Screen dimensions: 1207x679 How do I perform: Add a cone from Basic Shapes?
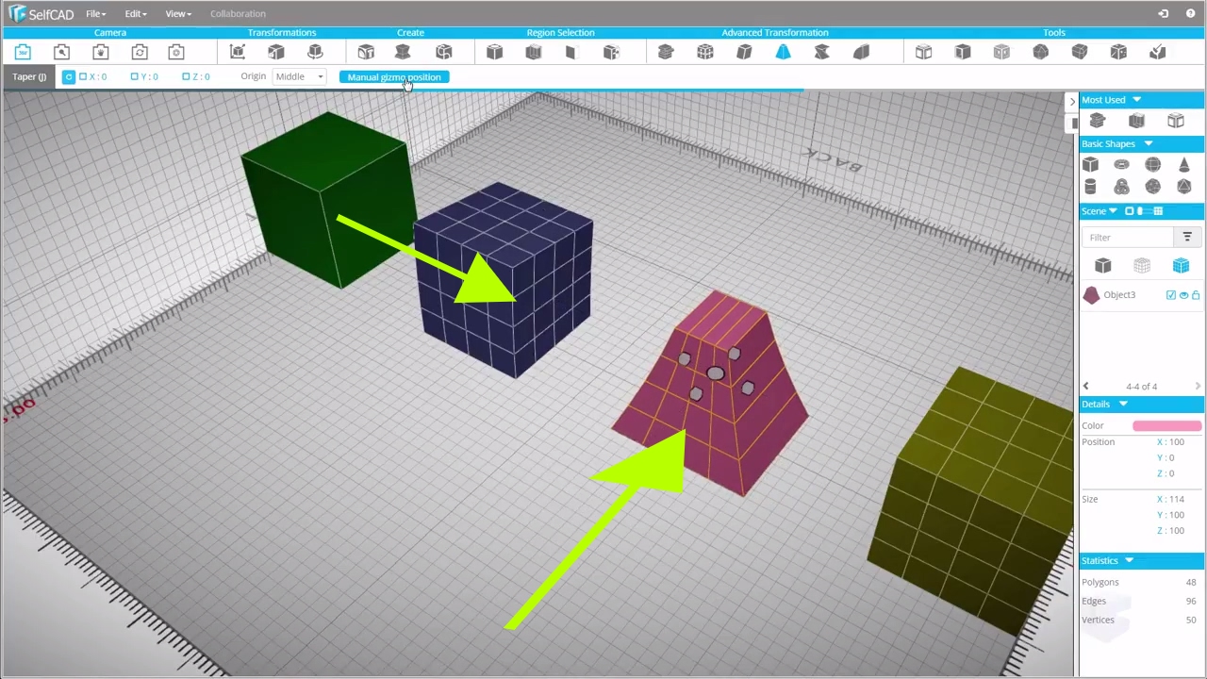click(x=1183, y=165)
